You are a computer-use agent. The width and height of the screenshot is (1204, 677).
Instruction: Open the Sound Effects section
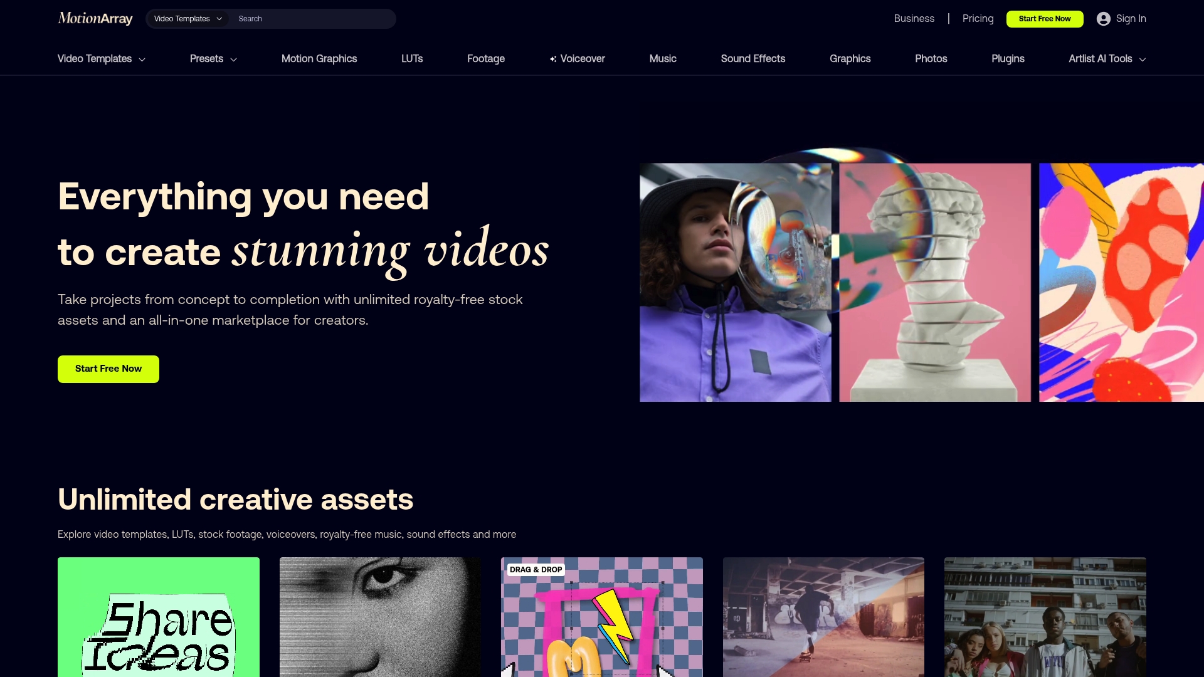(x=752, y=58)
